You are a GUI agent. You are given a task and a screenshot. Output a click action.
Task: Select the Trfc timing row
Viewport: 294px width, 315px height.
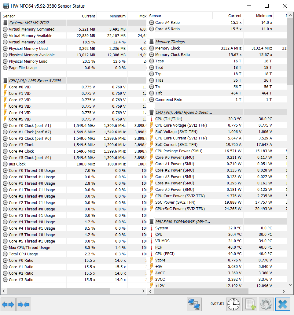click(218, 93)
